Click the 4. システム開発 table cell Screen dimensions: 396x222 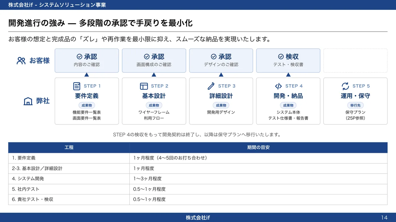[69, 179]
